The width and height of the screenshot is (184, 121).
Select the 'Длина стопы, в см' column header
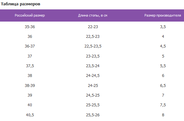point(93,15)
